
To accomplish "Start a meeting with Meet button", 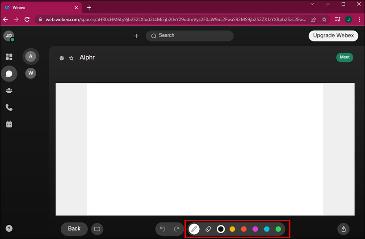I will 344,57.
